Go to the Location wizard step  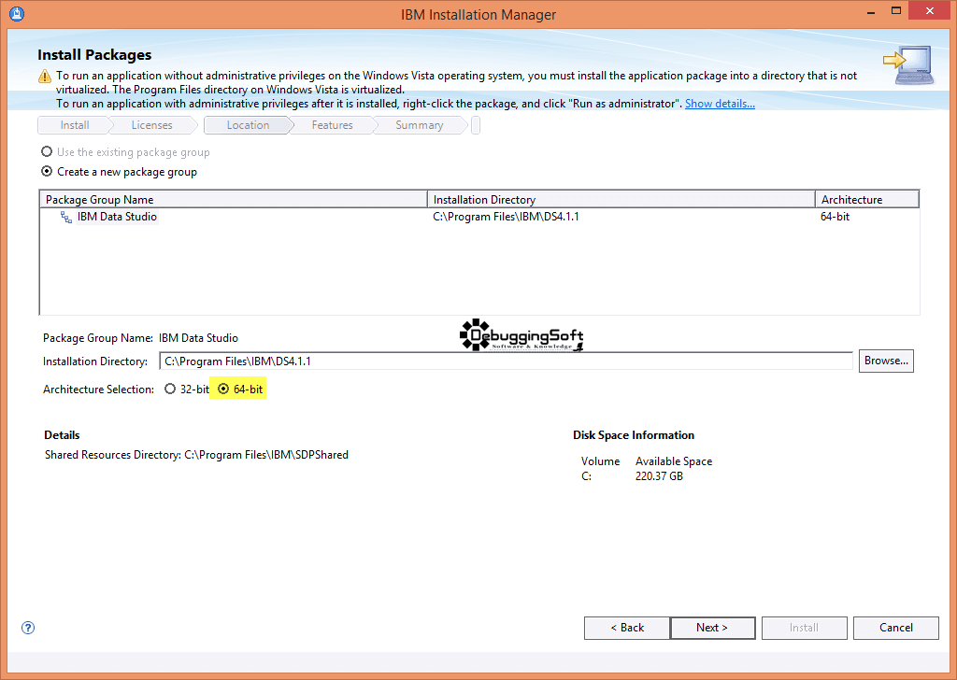(248, 125)
